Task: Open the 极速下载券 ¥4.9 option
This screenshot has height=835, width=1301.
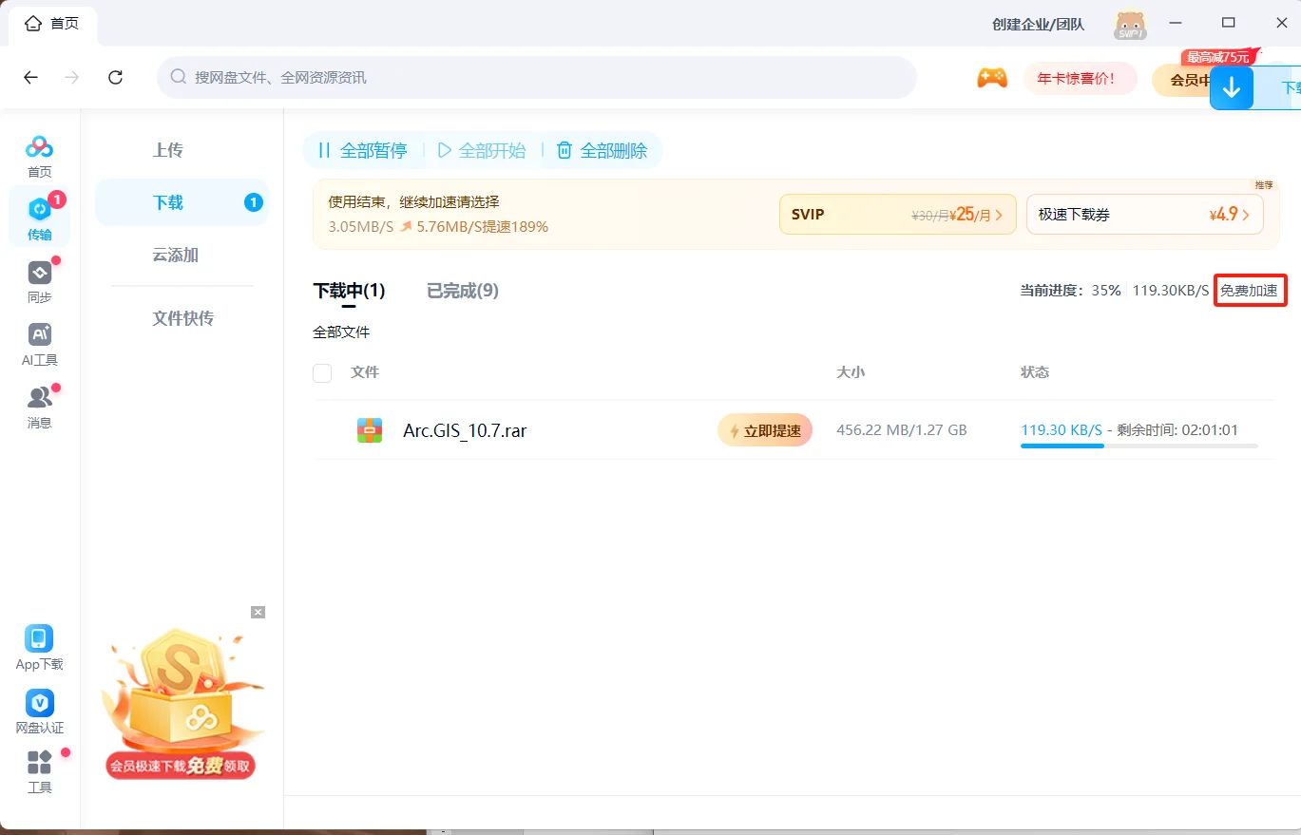Action: pyautogui.click(x=1144, y=214)
